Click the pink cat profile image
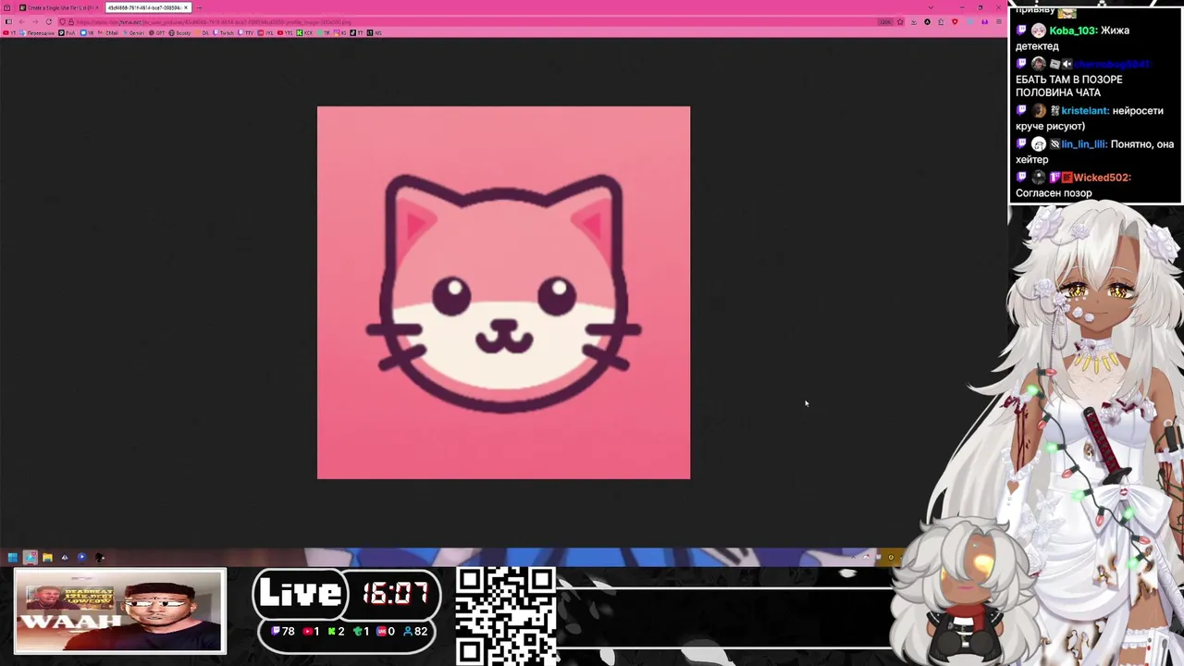1184x666 pixels. (x=503, y=292)
